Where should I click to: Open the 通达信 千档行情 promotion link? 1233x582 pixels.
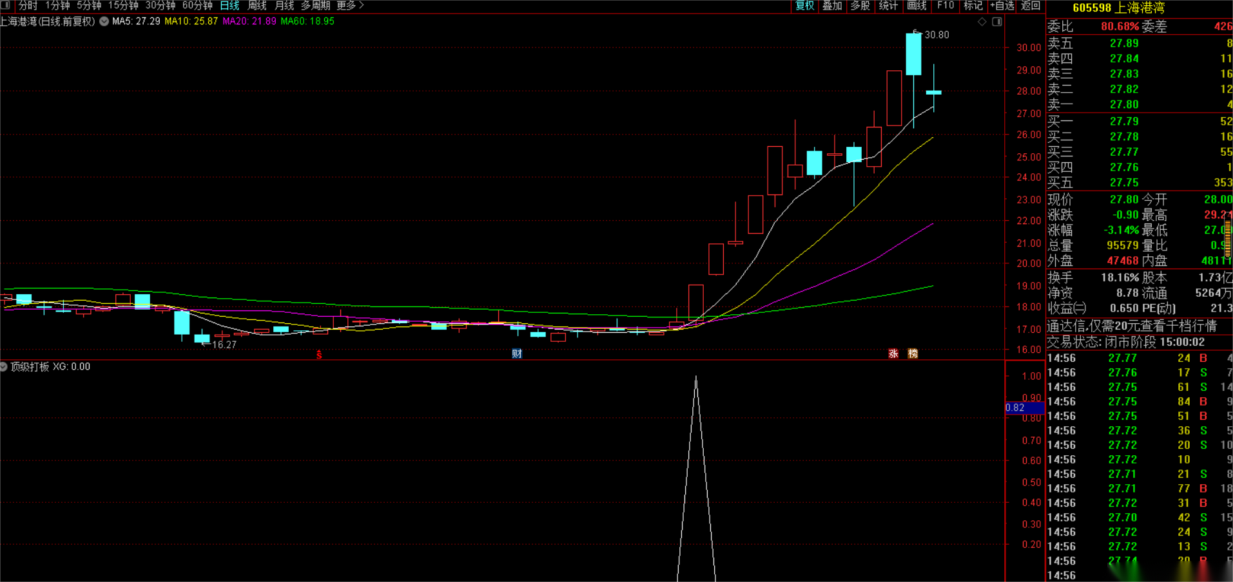pos(1132,326)
